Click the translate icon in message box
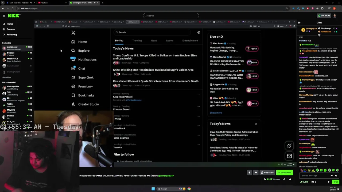The image size is (342, 192). pyautogui.click(x=332, y=176)
